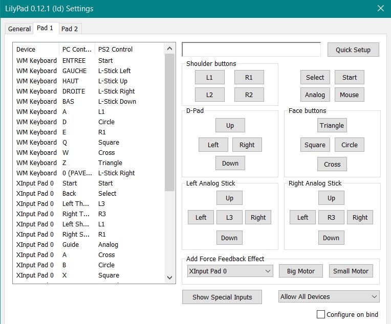The image size is (391, 324).
Task: Bind Right Analog Stick Right
Action: 360,217
